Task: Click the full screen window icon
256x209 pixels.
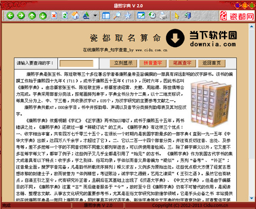Action: [141, 16]
